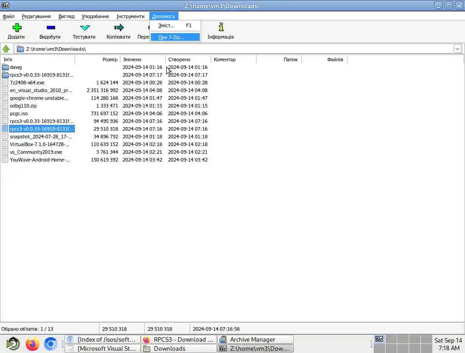Click the folder icon in the address bar
This screenshot has height=353, width=465.
[20, 49]
